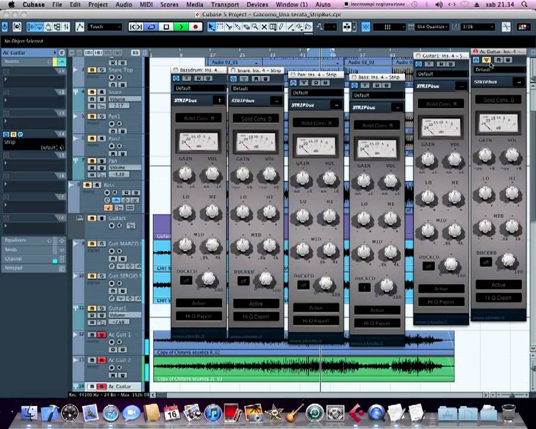Start recording with the red record button
The width and height of the screenshot is (536, 429).
click(195, 27)
